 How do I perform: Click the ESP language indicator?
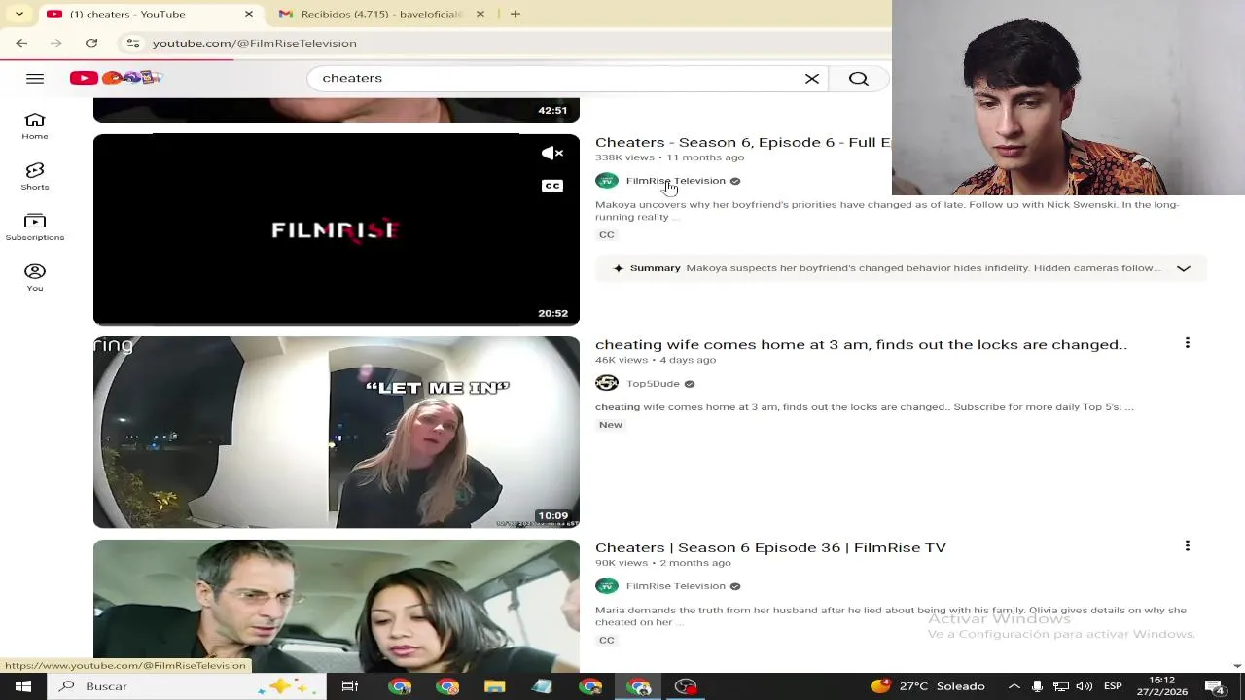1113,686
